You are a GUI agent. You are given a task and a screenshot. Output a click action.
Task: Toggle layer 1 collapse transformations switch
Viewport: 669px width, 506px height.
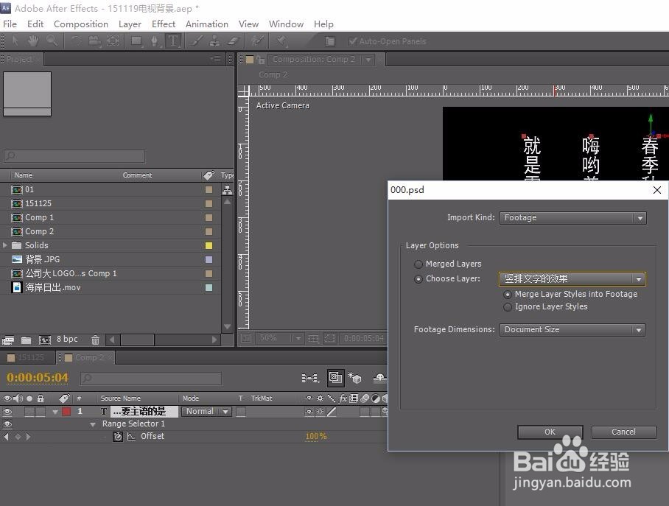(320, 412)
